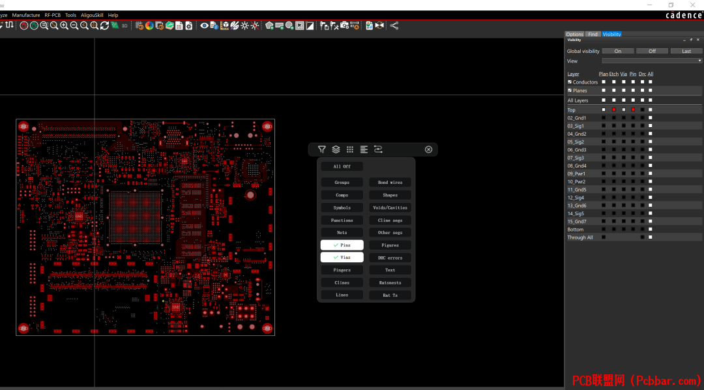Click the red Pin swatch for Top
Image resolution: width=704 pixels, height=390 pixels.
(x=633, y=110)
